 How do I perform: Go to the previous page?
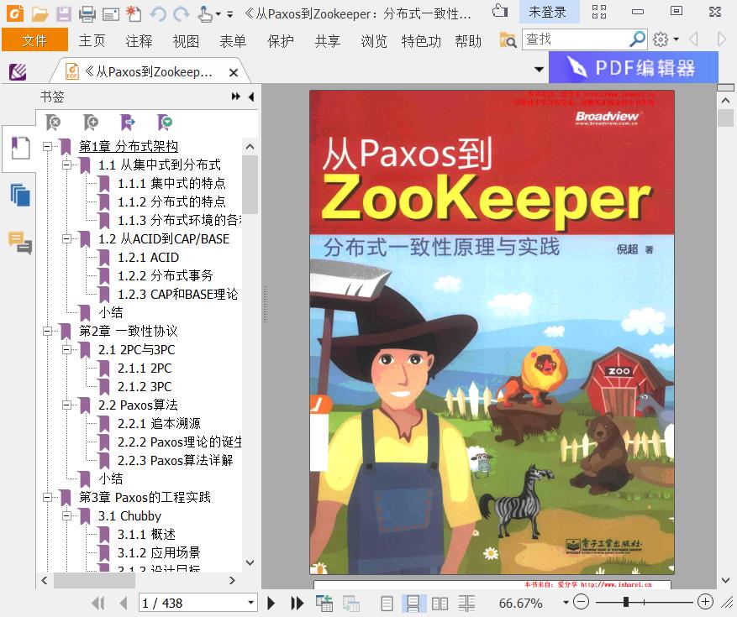coord(124,603)
